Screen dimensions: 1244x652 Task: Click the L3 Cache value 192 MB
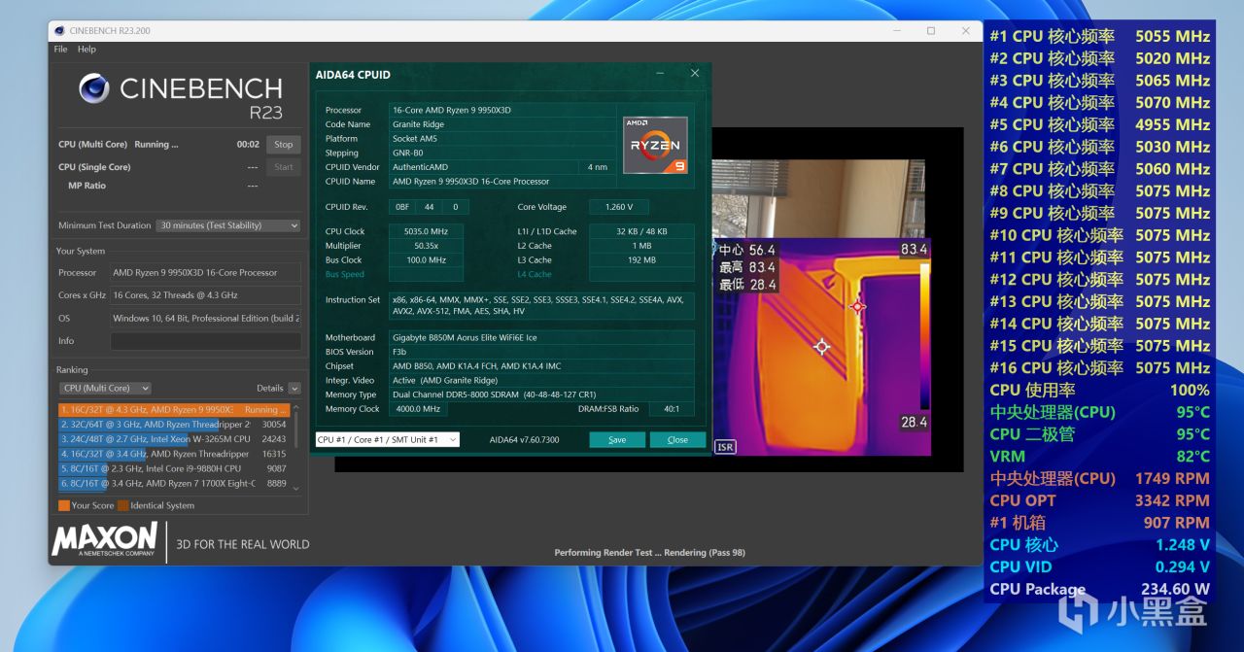641,260
